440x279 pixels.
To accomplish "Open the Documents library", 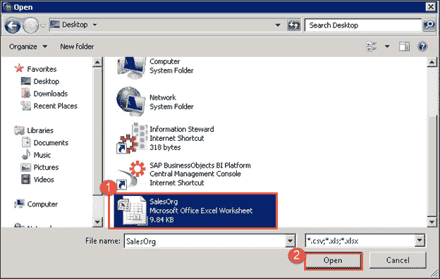I will point(51,143).
